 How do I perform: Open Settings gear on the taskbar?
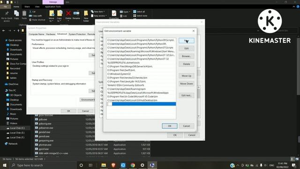pyautogui.click(x=142, y=165)
